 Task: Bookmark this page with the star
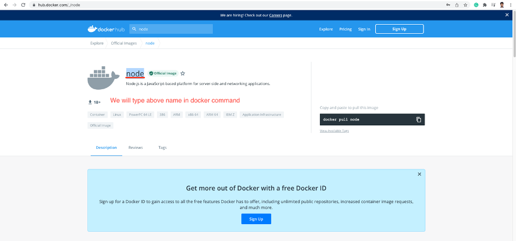pyautogui.click(x=465, y=5)
